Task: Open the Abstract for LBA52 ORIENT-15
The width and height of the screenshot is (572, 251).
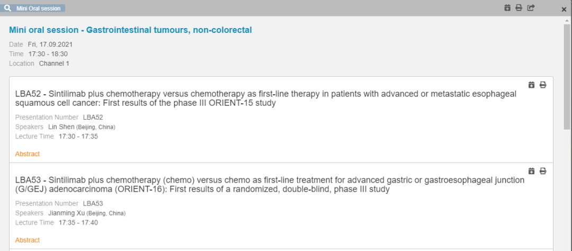Action: tap(28, 154)
